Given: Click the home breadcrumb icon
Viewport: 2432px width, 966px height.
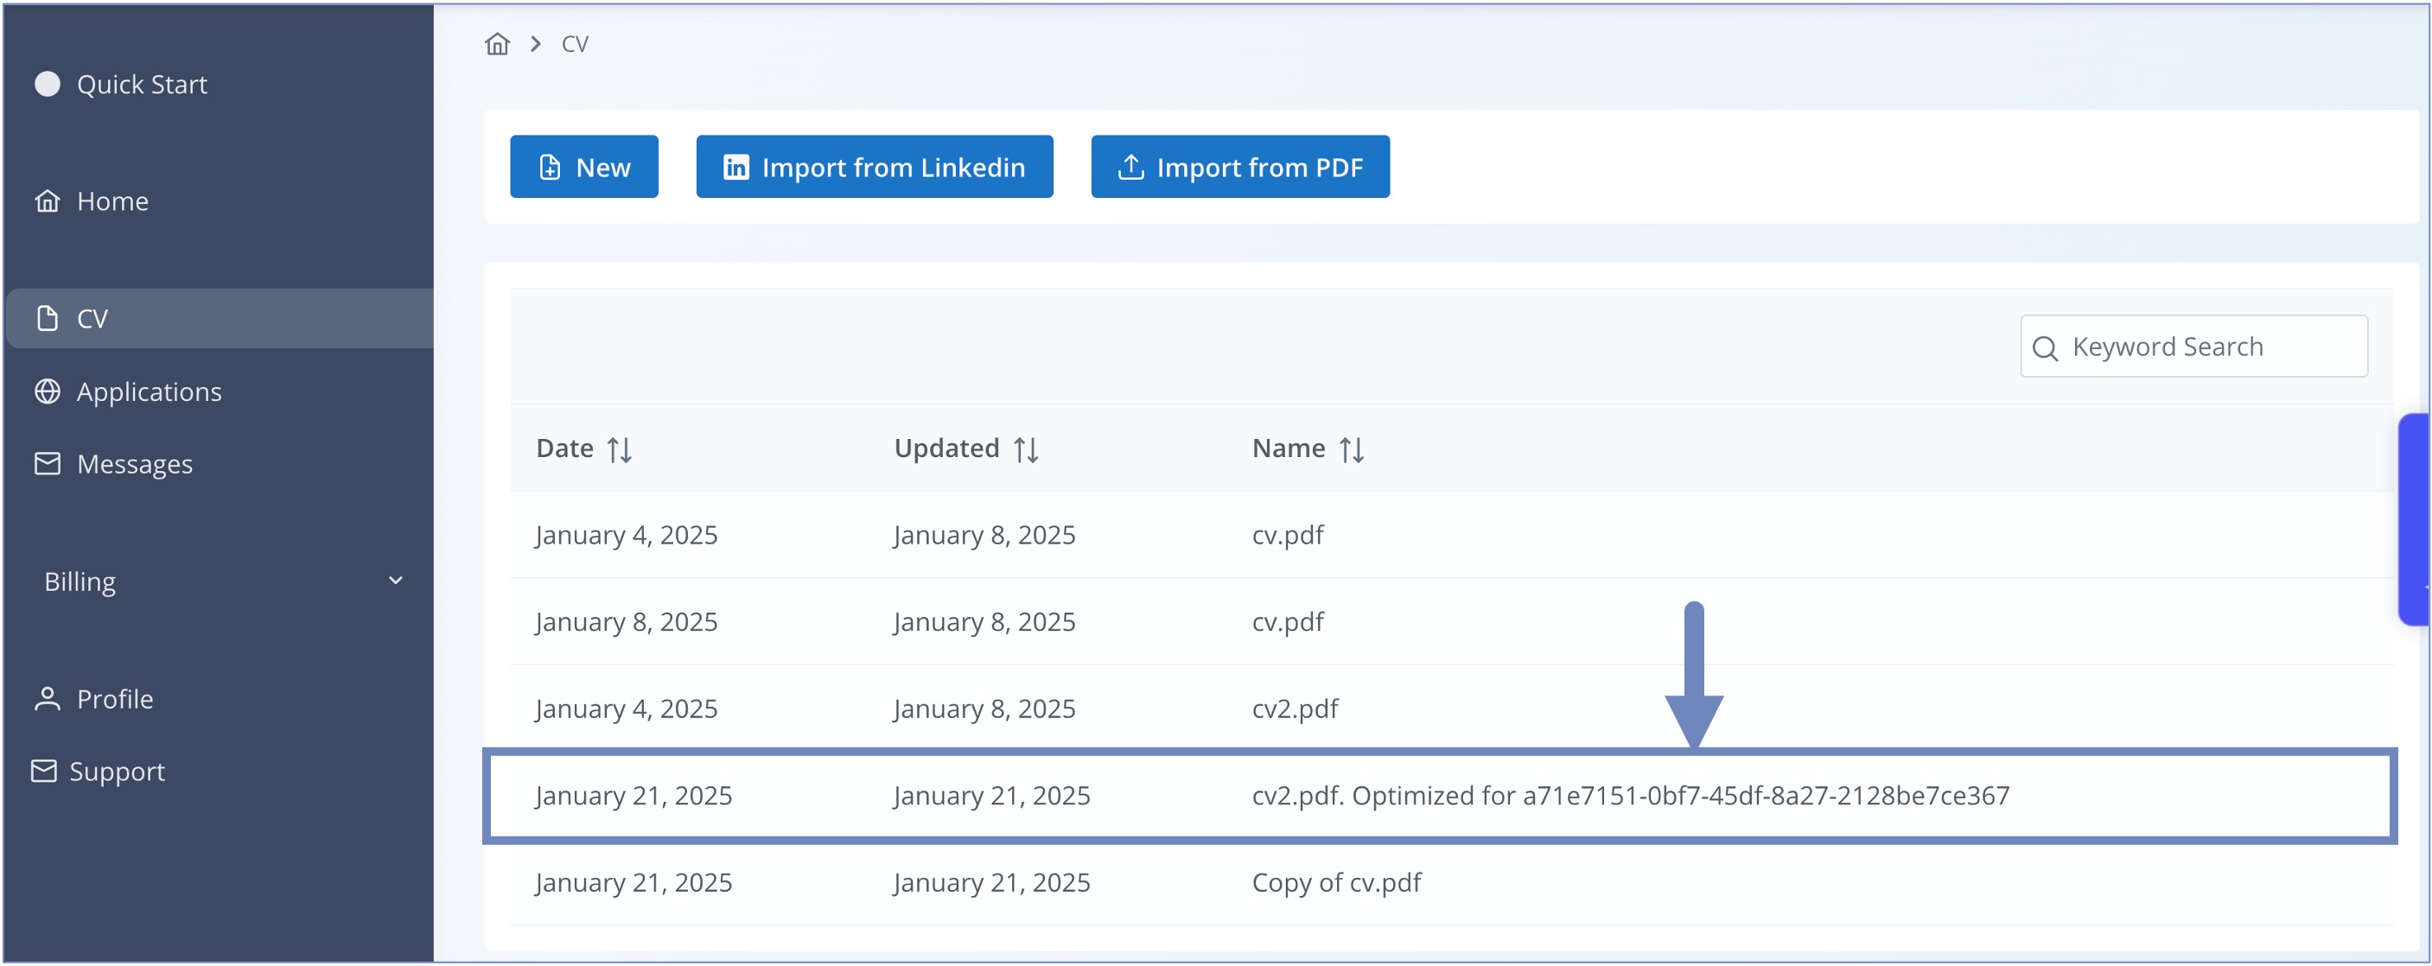Looking at the screenshot, I should click(x=497, y=43).
